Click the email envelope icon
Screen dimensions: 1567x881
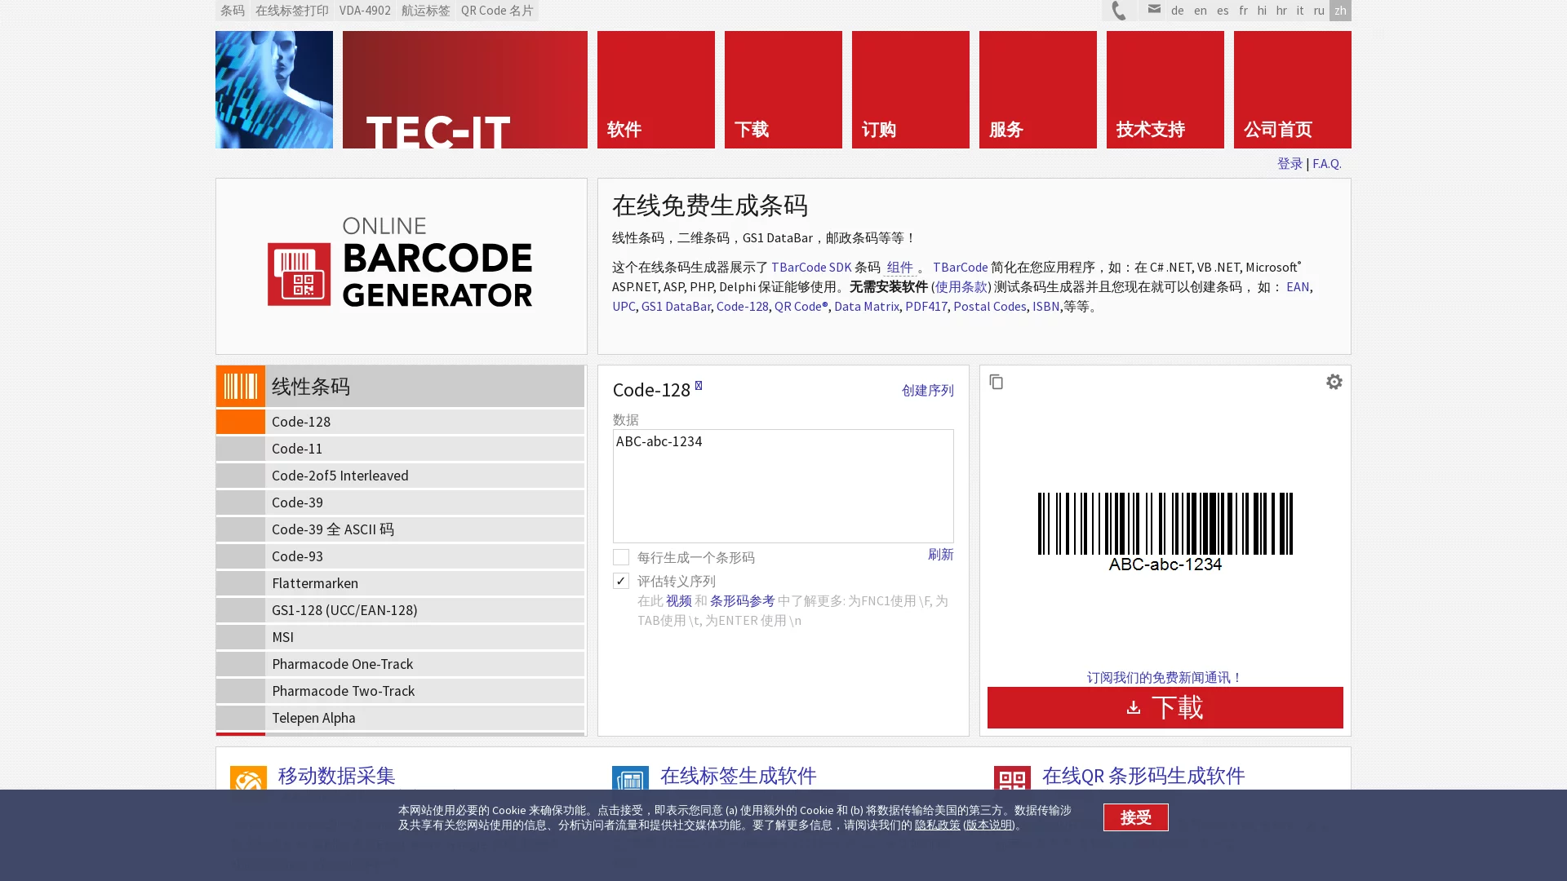pyautogui.click(x=1153, y=10)
